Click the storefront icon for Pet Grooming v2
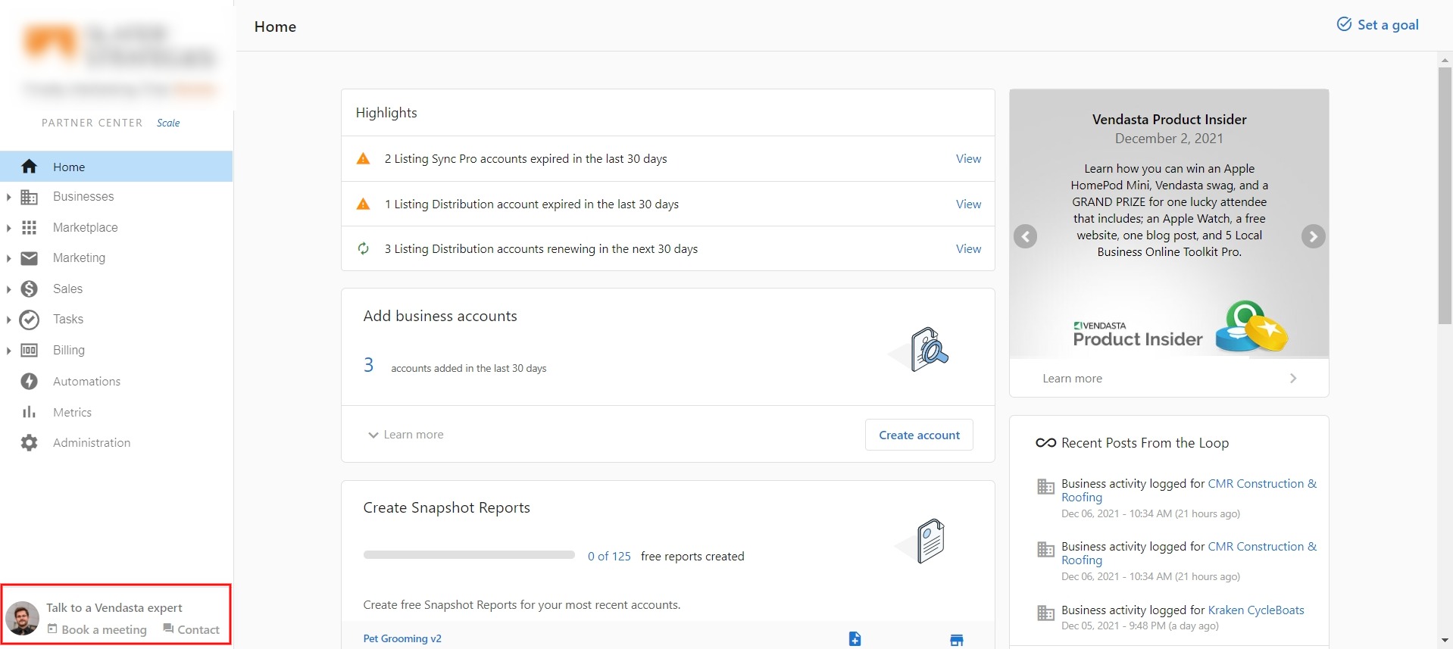This screenshot has height=649, width=1453. [x=957, y=640]
